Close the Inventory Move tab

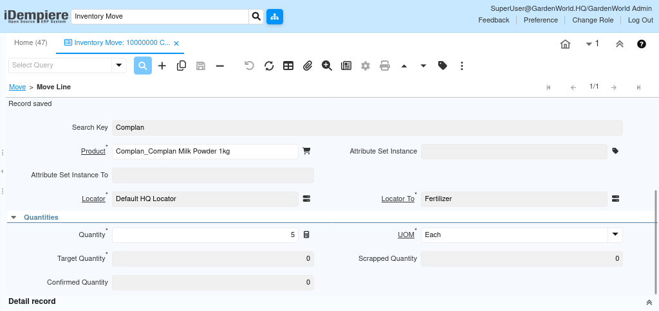[176, 43]
